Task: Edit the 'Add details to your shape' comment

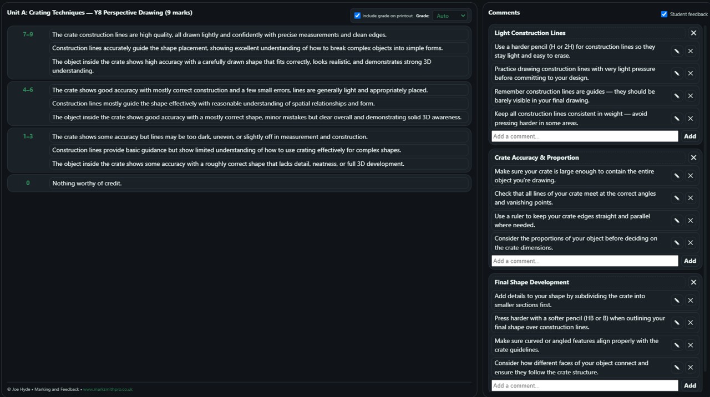Action: 677,301
